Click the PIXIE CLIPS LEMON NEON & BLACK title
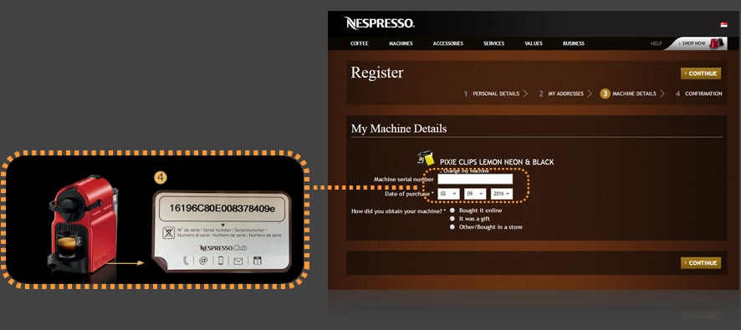741x330 pixels. click(x=497, y=162)
